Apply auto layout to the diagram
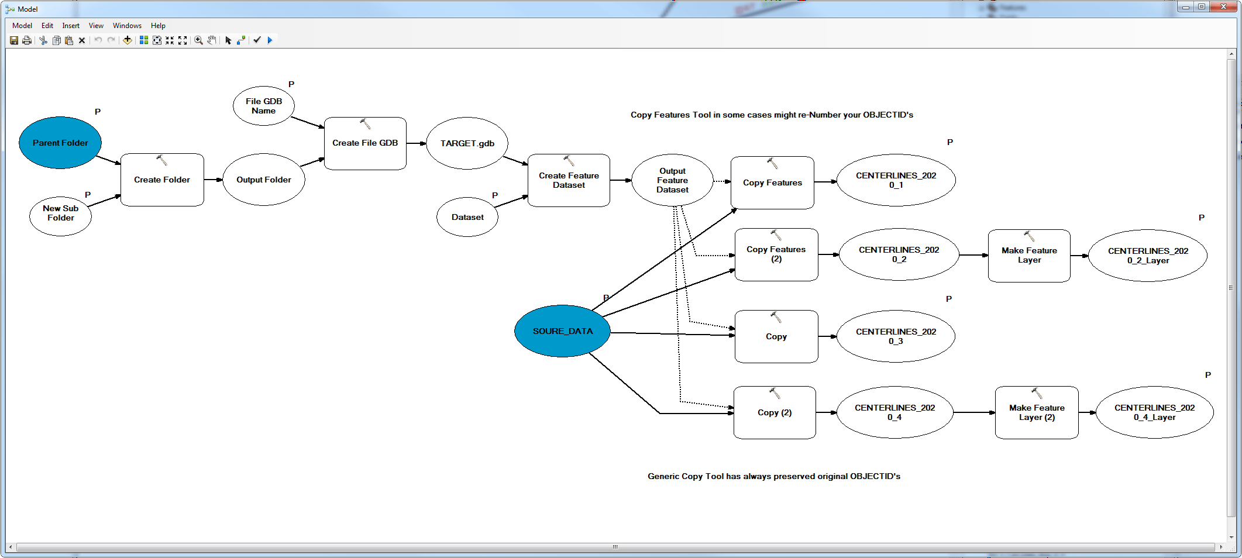 143,40
